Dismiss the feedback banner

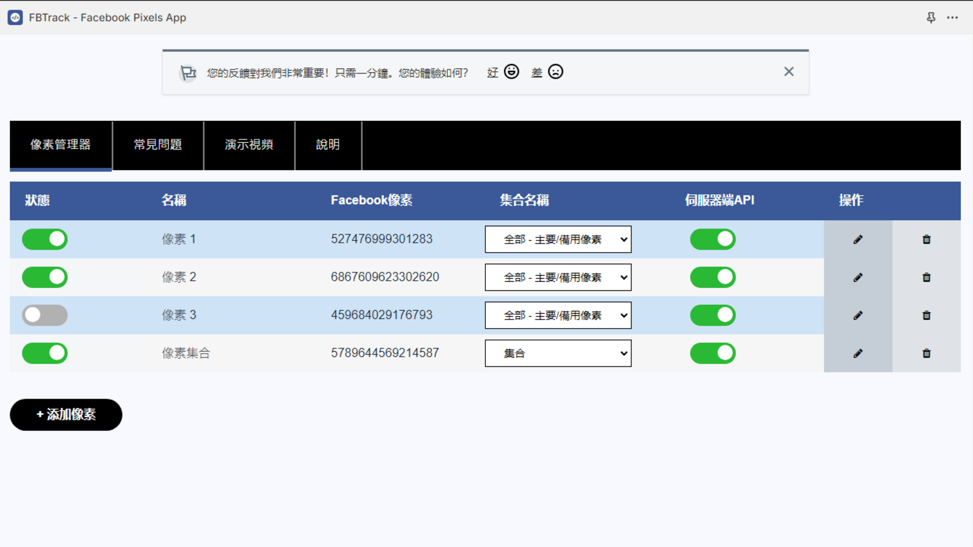pos(789,72)
